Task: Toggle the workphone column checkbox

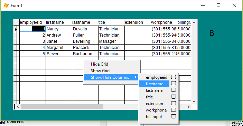Action: 174,110
